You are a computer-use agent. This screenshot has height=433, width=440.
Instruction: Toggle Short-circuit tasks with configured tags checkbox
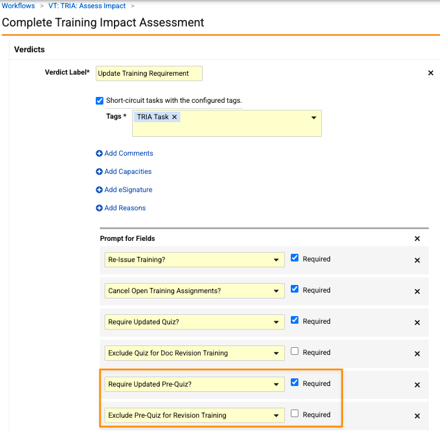pos(99,100)
